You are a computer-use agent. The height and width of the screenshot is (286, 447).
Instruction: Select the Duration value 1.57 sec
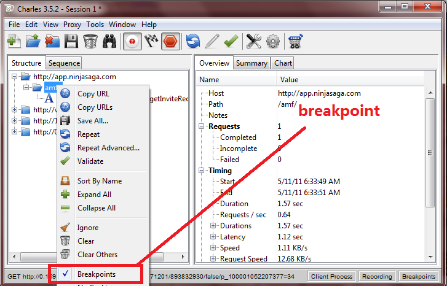[x=290, y=204]
